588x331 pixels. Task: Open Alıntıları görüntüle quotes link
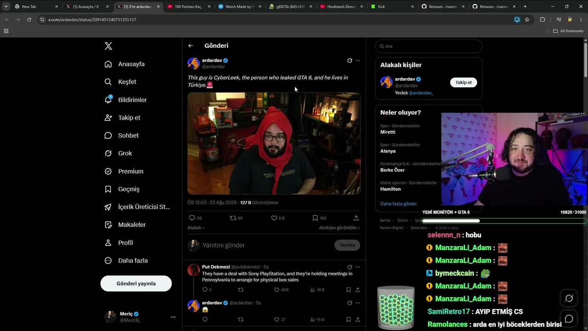tap(339, 228)
